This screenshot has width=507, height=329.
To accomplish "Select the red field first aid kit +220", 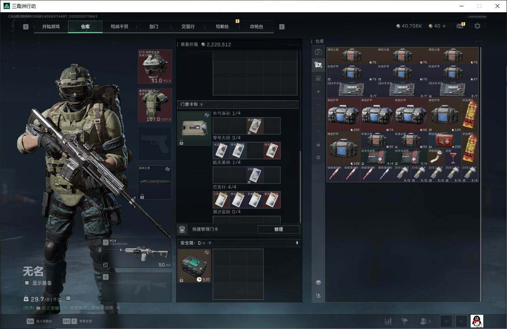I will [x=445, y=140].
